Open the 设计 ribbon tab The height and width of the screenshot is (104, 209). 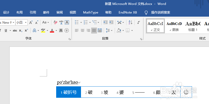pyautogui.click(x=6, y=12)
